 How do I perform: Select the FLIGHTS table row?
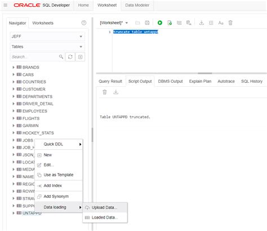pos(31,118)
